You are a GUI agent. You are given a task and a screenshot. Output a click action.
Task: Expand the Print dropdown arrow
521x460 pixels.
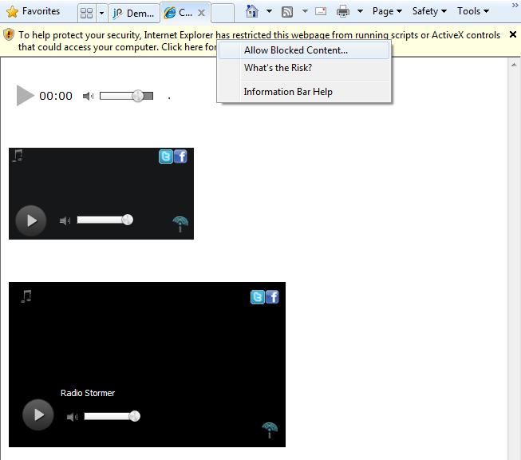(360, 11)
